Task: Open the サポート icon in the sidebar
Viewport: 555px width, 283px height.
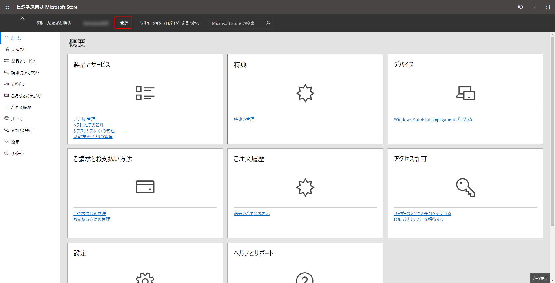Action: click(6, 153)
